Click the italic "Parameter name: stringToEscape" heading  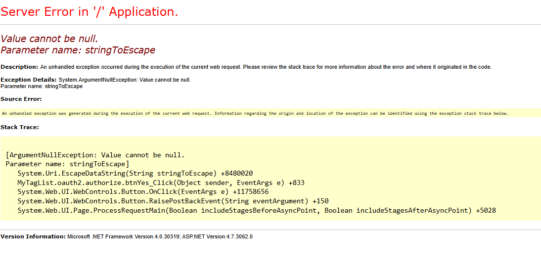click(78, 50)
